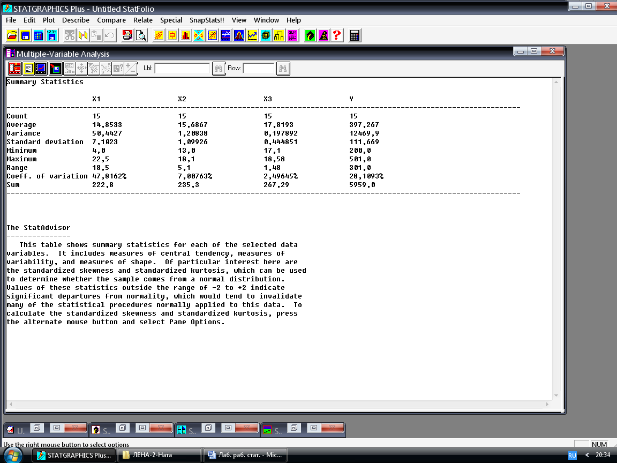The width and height of the screenshot is (617, 463).
Task: Open the cluster tree diagram icon
Action: click(279, 35)
